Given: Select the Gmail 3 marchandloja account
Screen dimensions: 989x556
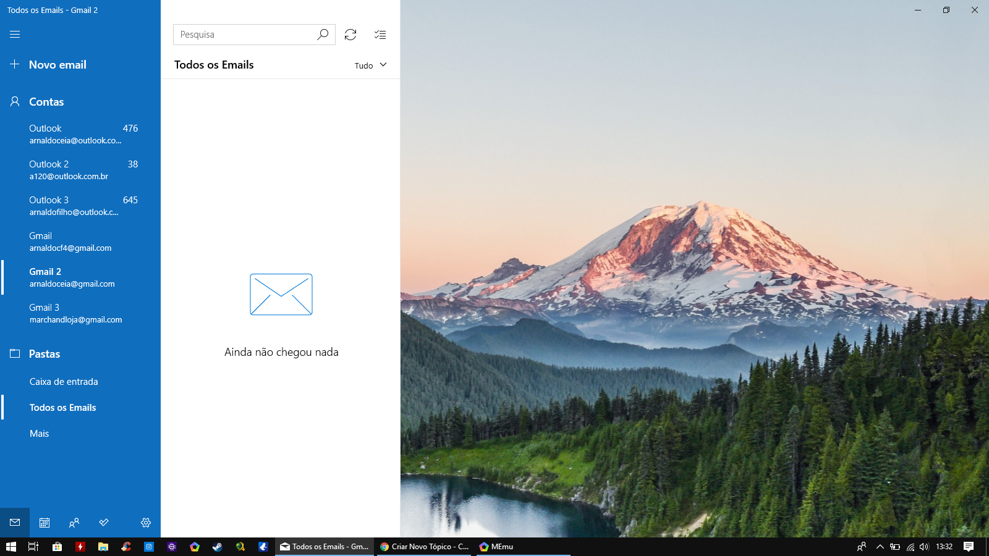Looking at the screenshot, I should 80,313.
